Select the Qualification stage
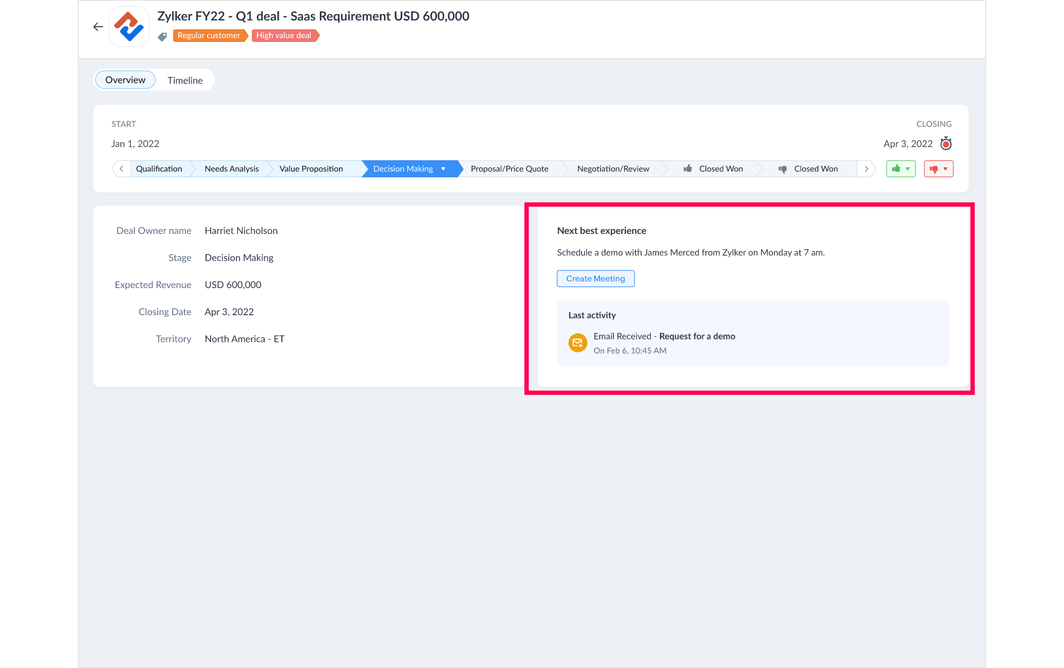 159,169
